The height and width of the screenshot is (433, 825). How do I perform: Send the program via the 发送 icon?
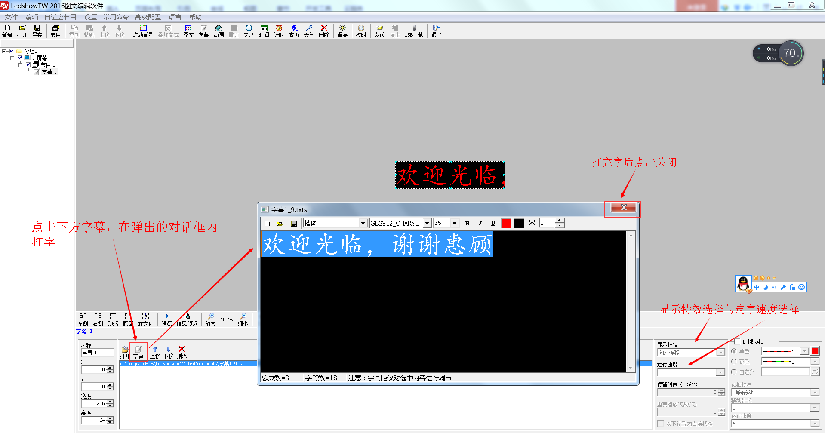(379, 30)
